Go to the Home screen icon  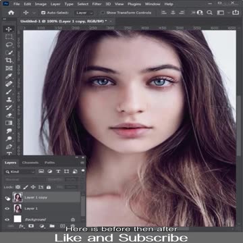click(x=11, y=13)
